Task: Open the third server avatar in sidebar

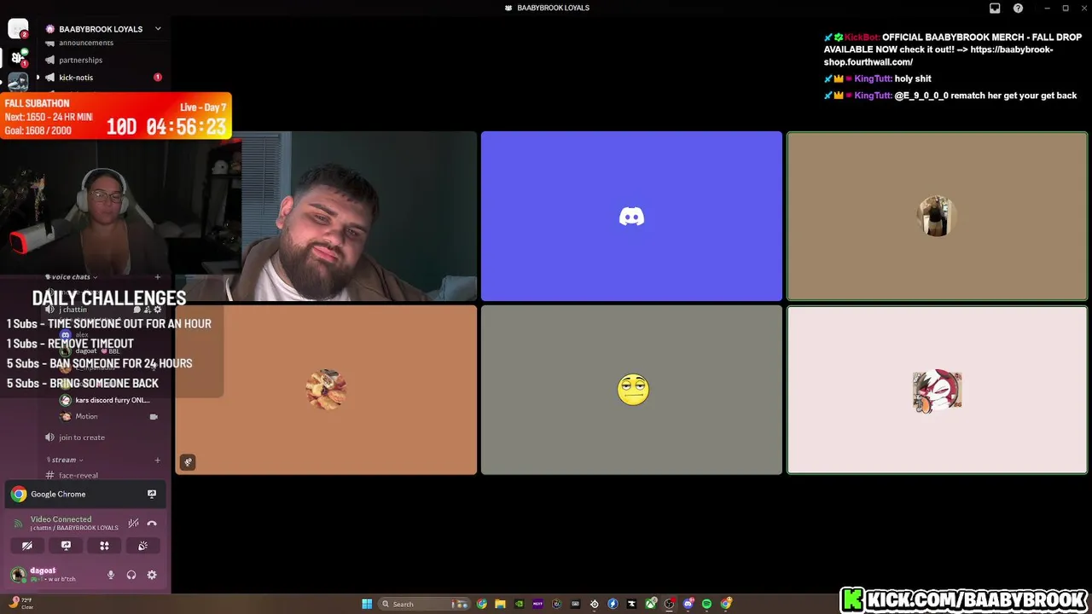Action: pos(18,83)
